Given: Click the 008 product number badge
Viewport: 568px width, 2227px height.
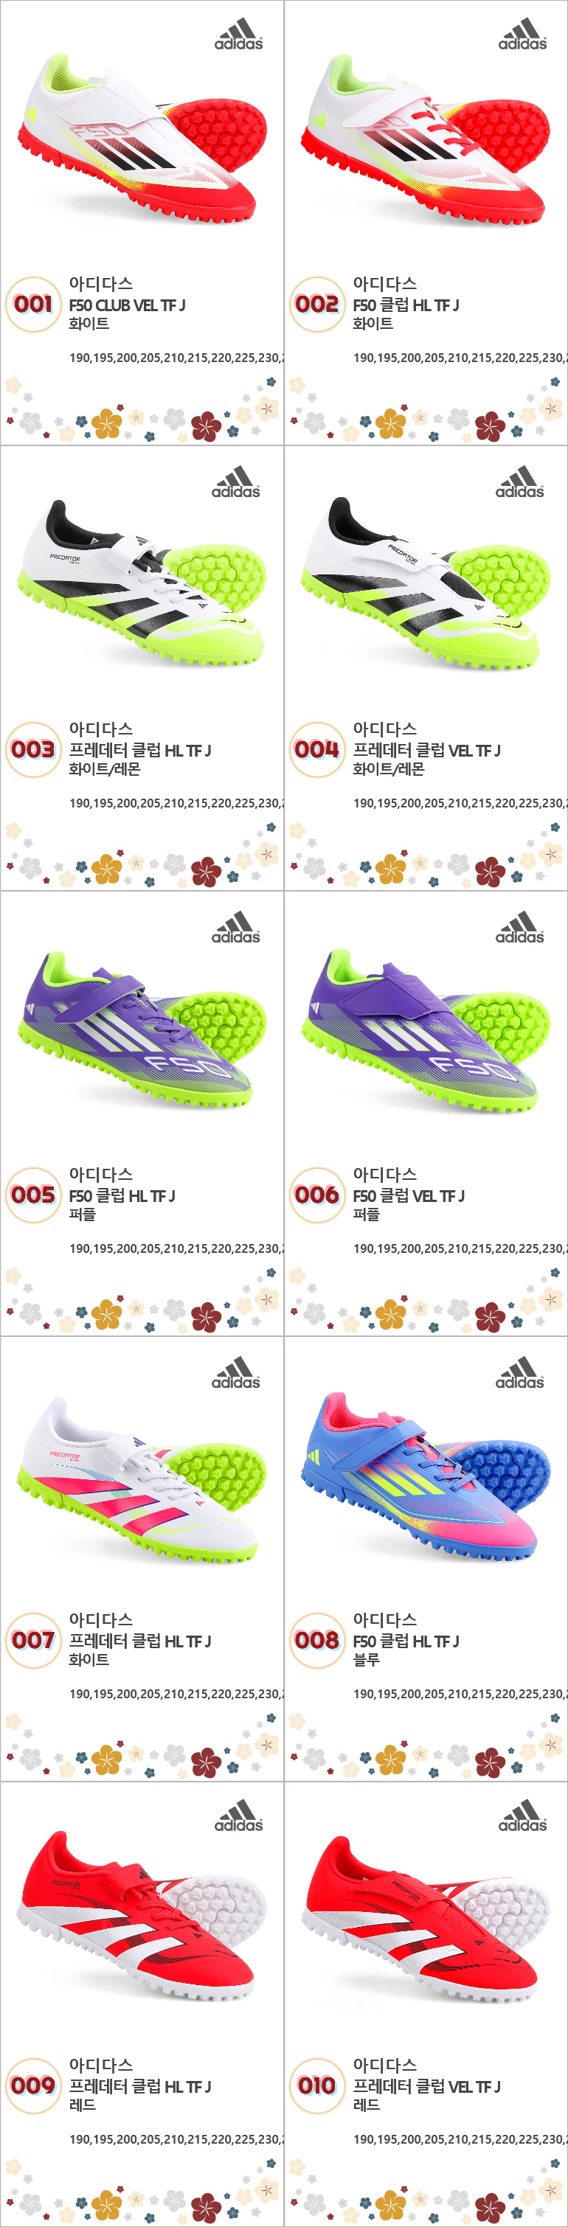Looking at the screenshot, I should tap(316, 1640).
